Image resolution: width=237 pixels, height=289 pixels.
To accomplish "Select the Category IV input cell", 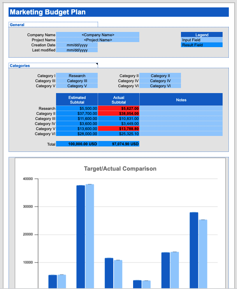I will click(x=160, y=81).
